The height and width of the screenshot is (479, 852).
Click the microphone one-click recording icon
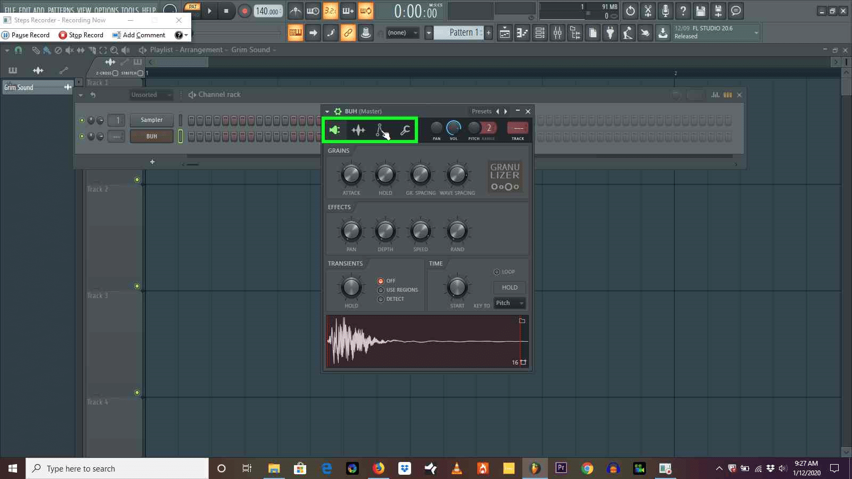click(666, 11)
